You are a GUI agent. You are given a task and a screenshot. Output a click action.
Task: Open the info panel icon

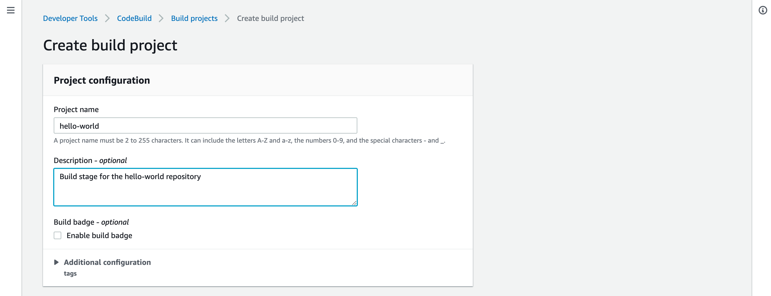[x=763, y=10]
